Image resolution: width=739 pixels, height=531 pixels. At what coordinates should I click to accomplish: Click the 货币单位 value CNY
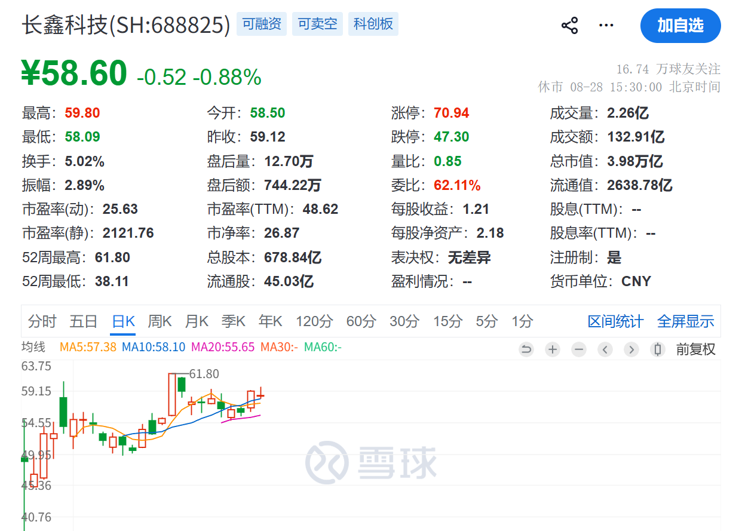click(636, 281)
